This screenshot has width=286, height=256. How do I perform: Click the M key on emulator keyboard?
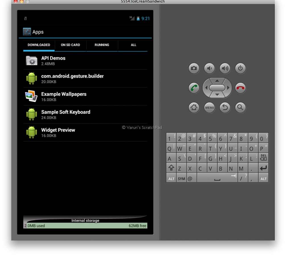[243, 168]
